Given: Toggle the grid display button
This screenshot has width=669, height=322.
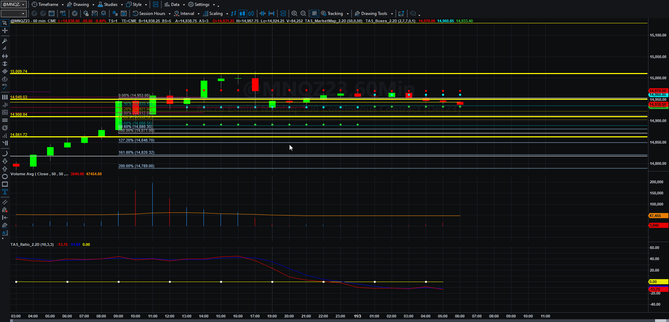Looking at the screenshot, I should 314,14.
